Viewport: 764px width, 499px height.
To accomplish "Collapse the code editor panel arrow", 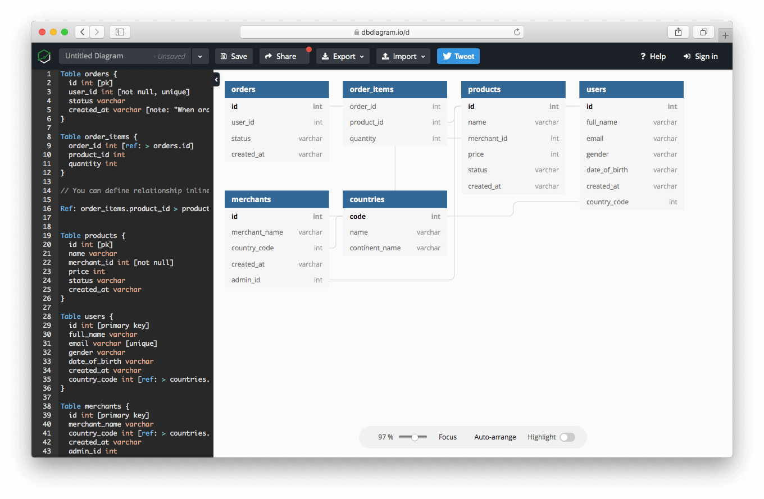I will 216,80.
